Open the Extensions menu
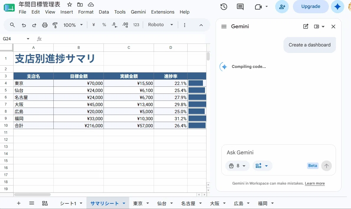The height and width of the screenshot is (209, 351). pos(163,12)
